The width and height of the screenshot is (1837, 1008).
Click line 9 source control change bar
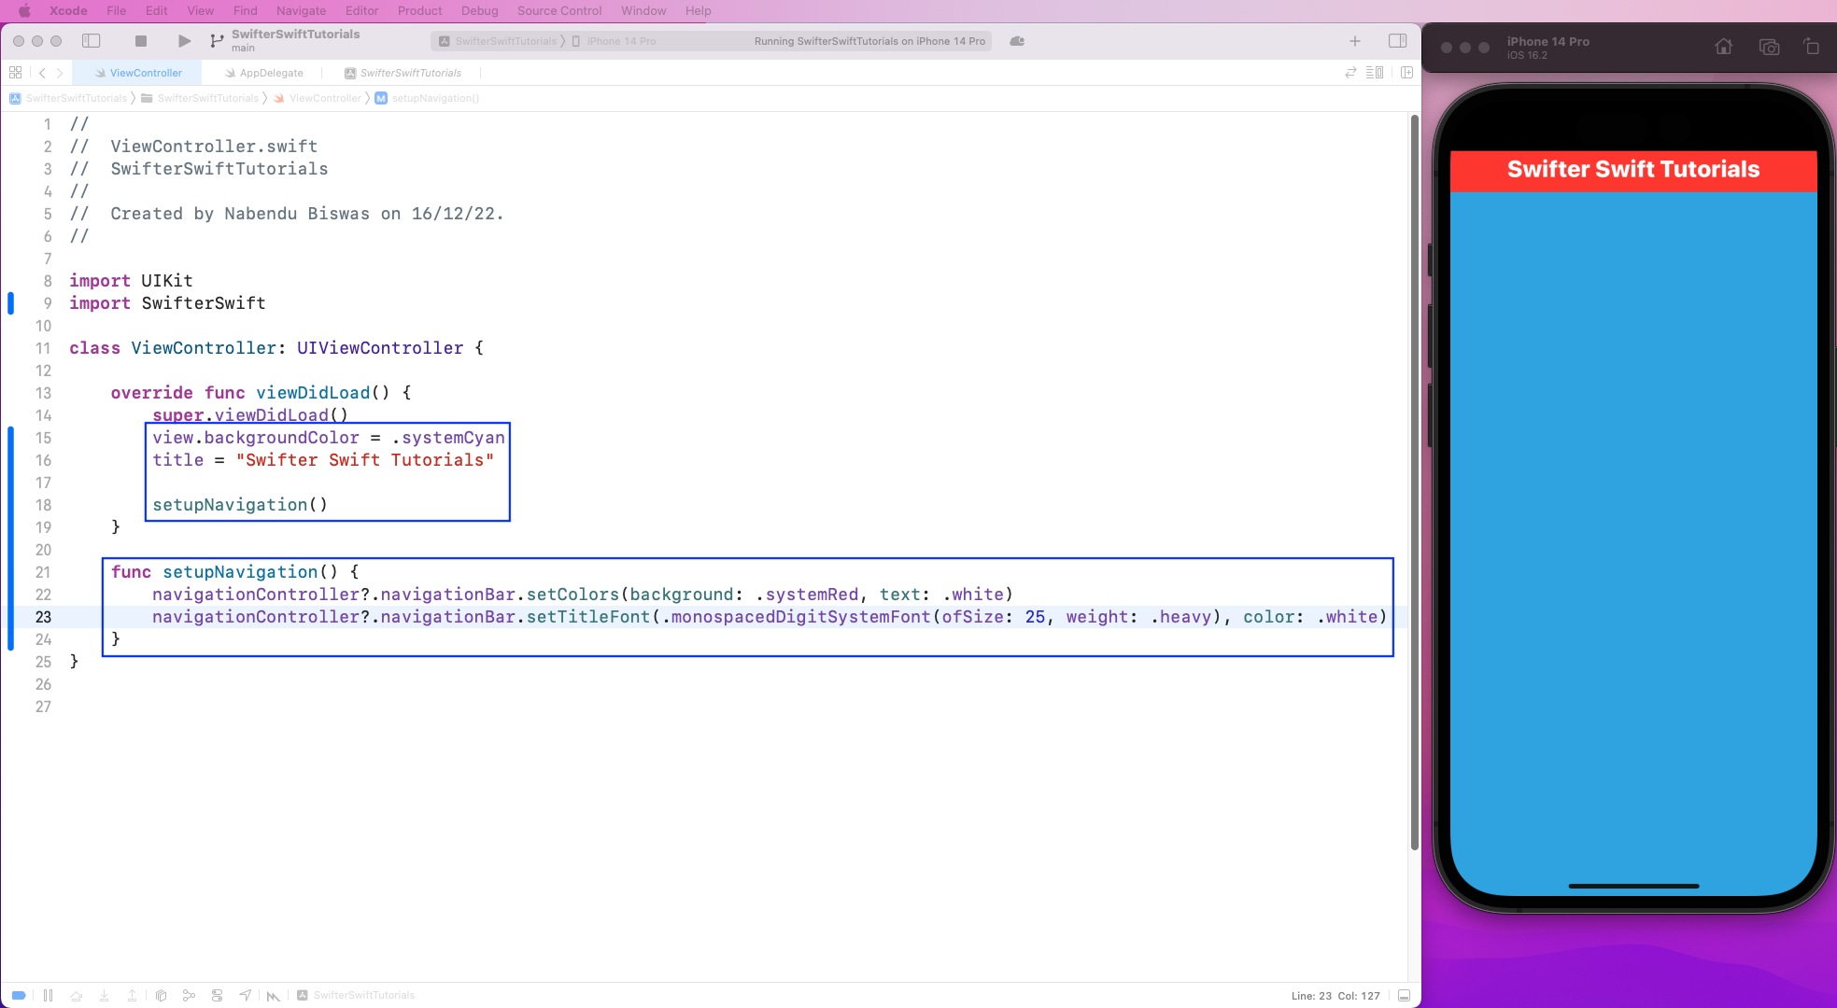coord(11,303)
